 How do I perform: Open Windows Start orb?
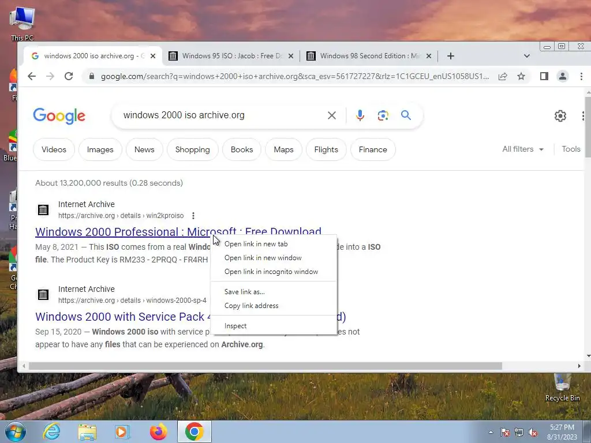point(16,431)
